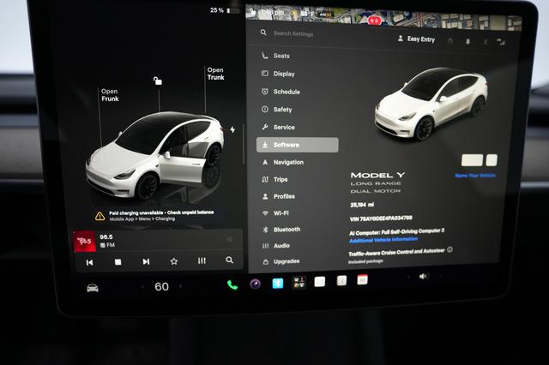
Task: Click the search magnifier icon in settings
Action: (x=263, y=33)
